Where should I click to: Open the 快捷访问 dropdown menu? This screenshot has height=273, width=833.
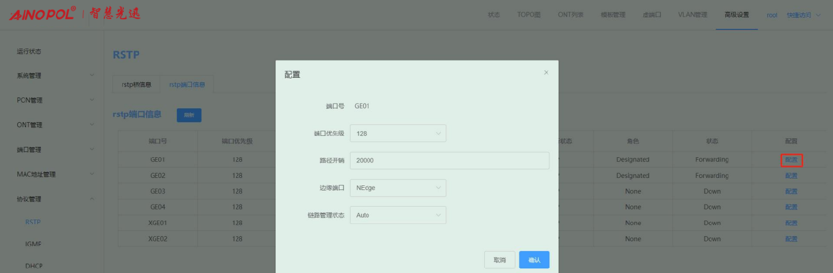coord(803,15)
